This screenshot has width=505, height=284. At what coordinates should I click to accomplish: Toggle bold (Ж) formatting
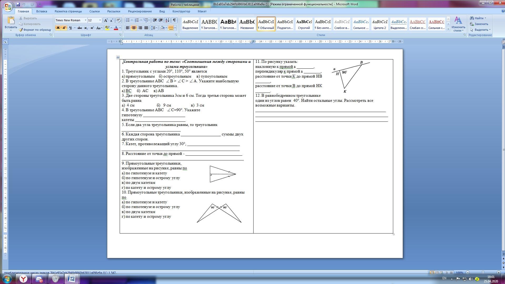pyautogui.click(x=58, y=28)
